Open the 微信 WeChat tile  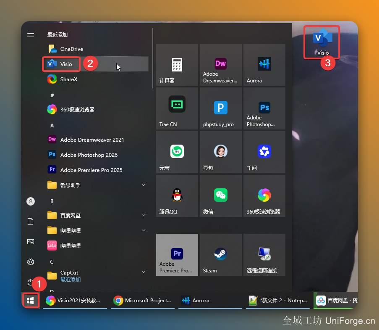(x=221, y=196)
